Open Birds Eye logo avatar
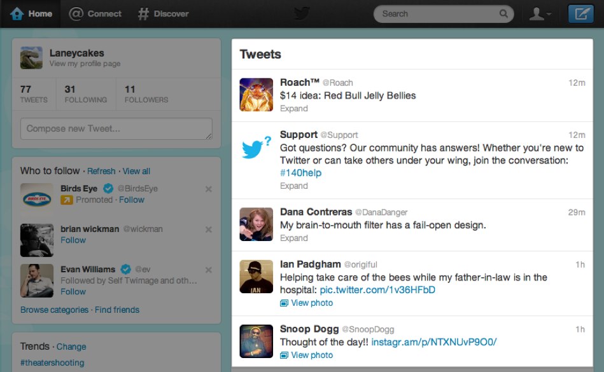 37,198
